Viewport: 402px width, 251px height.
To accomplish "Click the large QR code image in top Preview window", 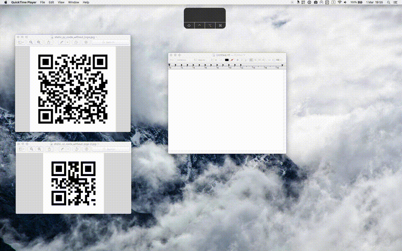I will 73,89.
